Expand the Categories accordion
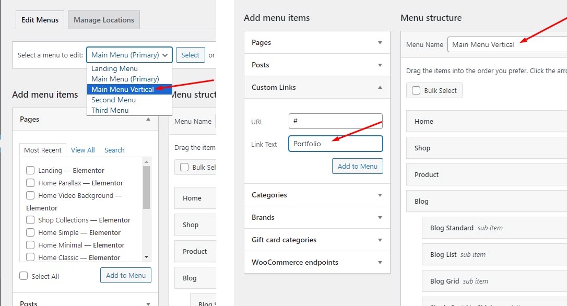 tap(380, 195)
